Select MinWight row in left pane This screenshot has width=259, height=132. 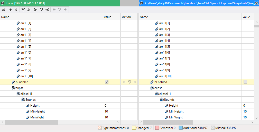[x=51, y=117]
